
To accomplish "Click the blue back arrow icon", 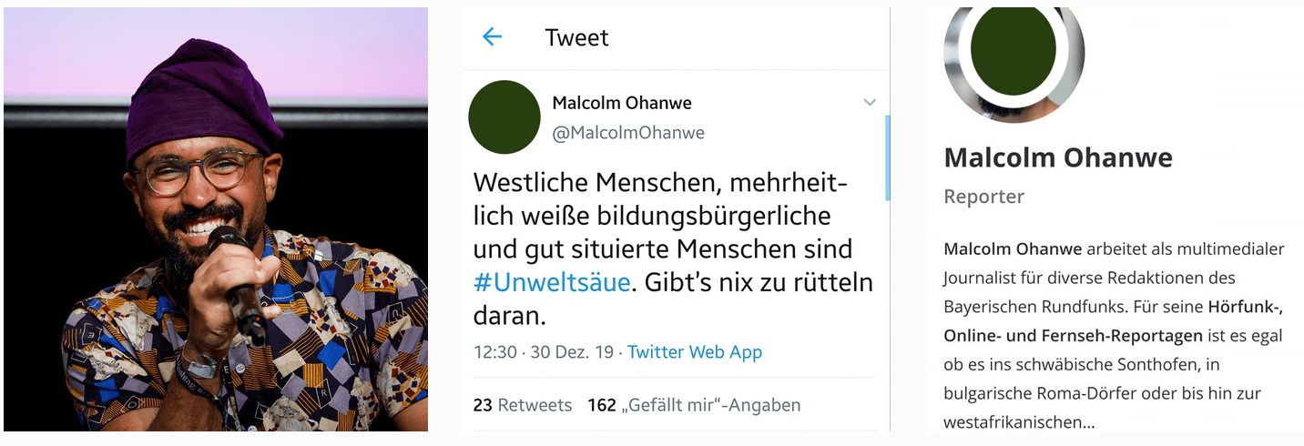I will [492, 36].
